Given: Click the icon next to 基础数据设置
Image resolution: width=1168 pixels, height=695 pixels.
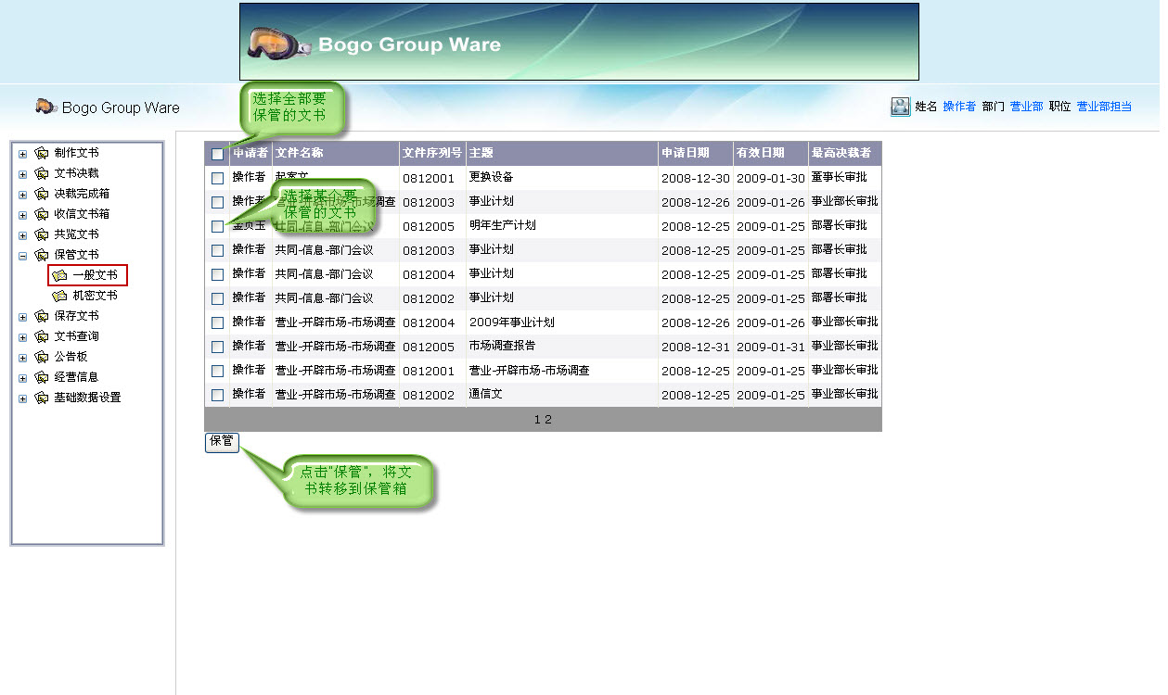Looking at the screenshot, I should coord(41,398).
